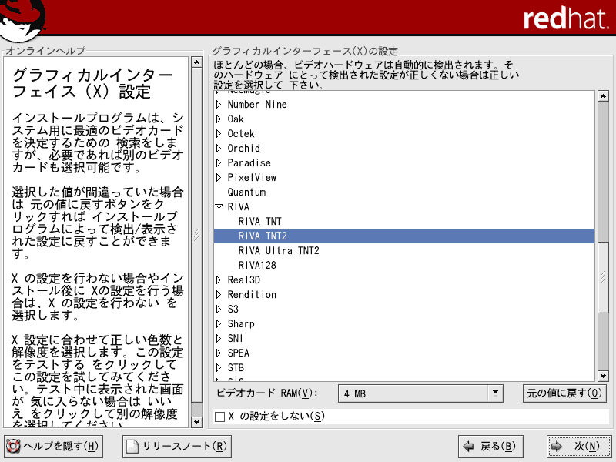616x462 pixels.
Task: Expand the STB card group
Action: pos(219,368)
